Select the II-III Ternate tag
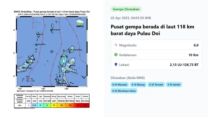 click(x=156, y=85)
